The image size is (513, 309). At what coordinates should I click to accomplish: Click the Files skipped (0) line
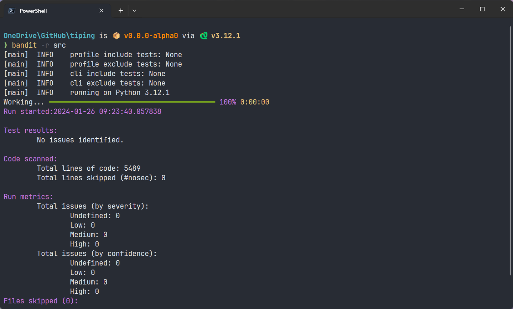(41, 301)
